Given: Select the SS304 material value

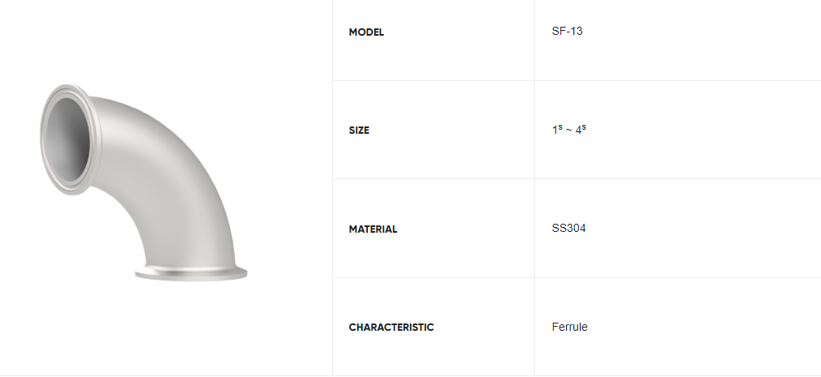Looking at the screenshot, I should pyautogui.click(x=568, y=229).
